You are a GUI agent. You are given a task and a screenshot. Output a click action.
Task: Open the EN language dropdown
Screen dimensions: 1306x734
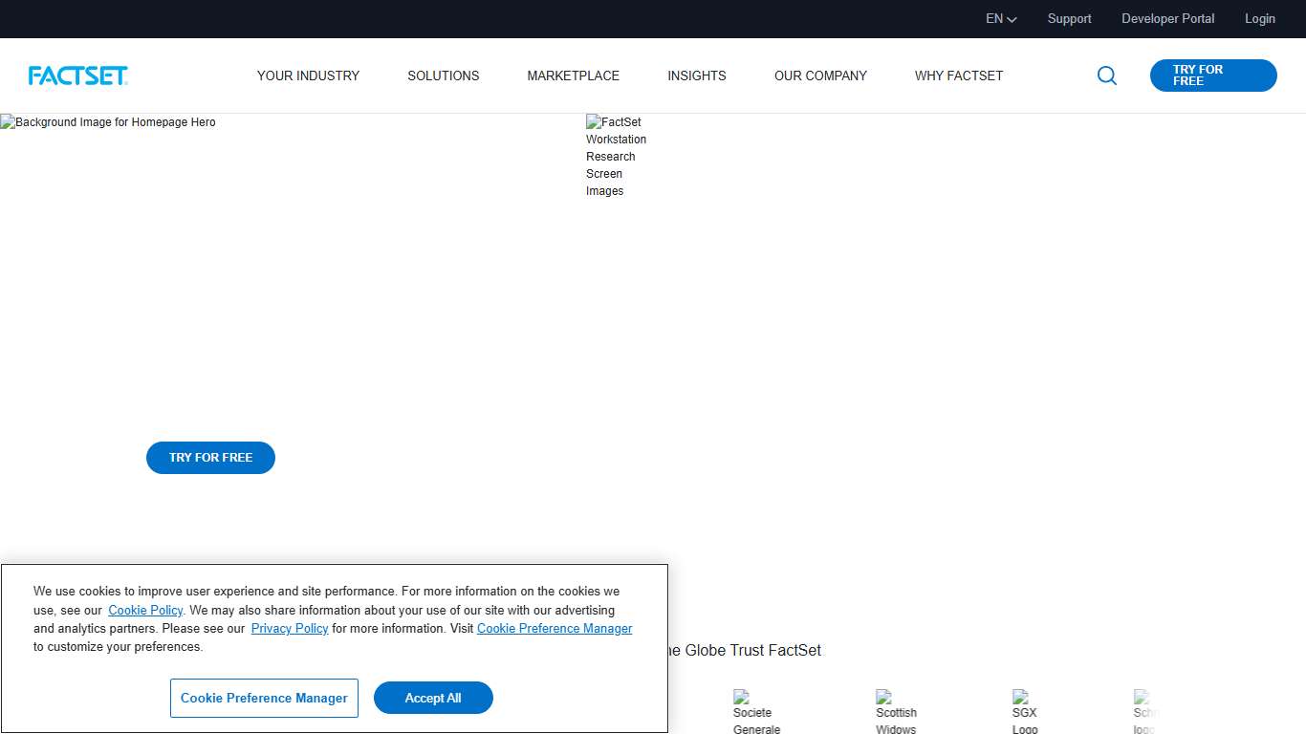[1000, 18]
